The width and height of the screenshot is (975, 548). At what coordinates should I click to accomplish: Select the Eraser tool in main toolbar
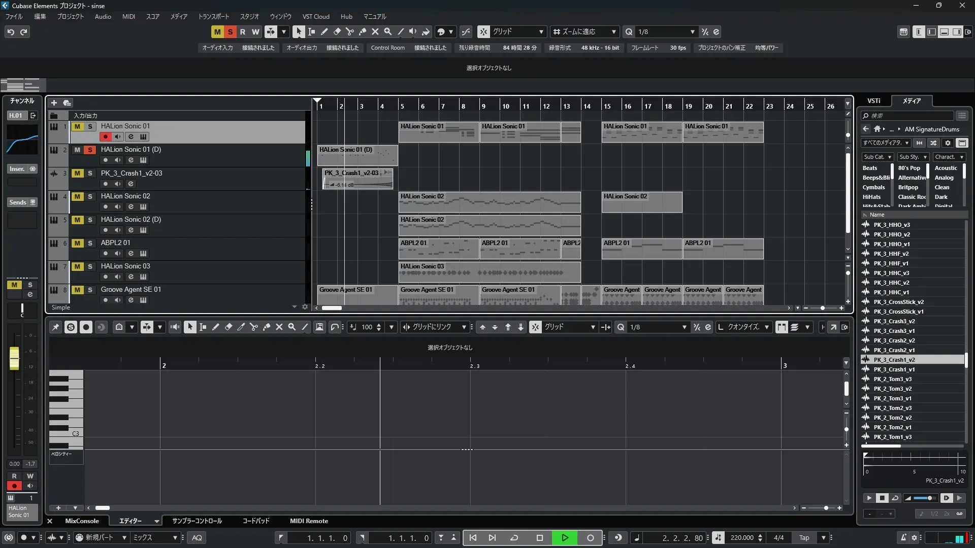(x=337, y=31)
